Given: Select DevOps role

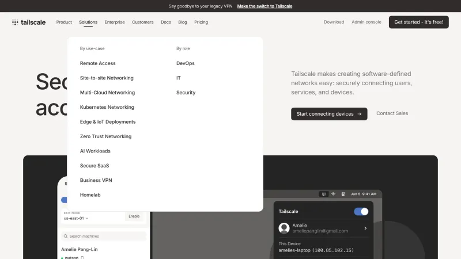Looking at the screenshot, I should (x=185, y=63).
